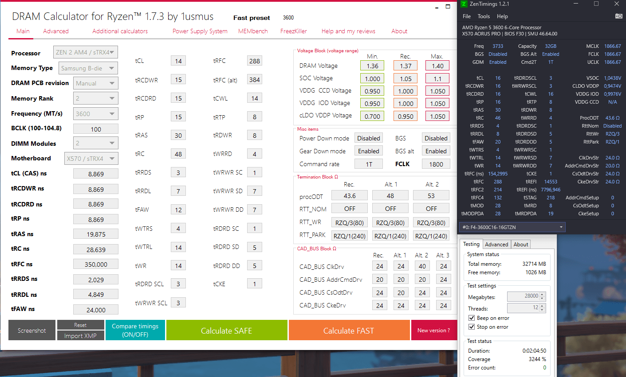
Task: Click the procODT Rec. 43.6 field
Action: 350,195
